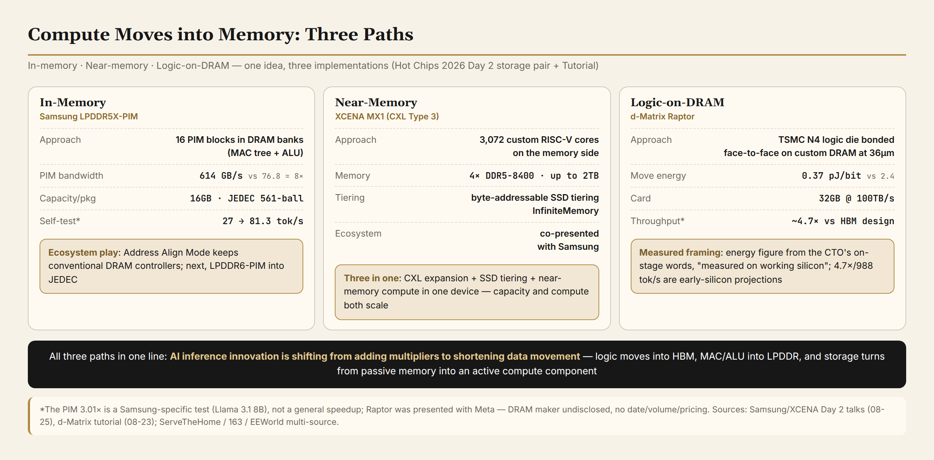Viewport: 934px width, 460px height.
Task: Click 'd-Matrix Raptor' subtitle
Action: click(662, 116)
